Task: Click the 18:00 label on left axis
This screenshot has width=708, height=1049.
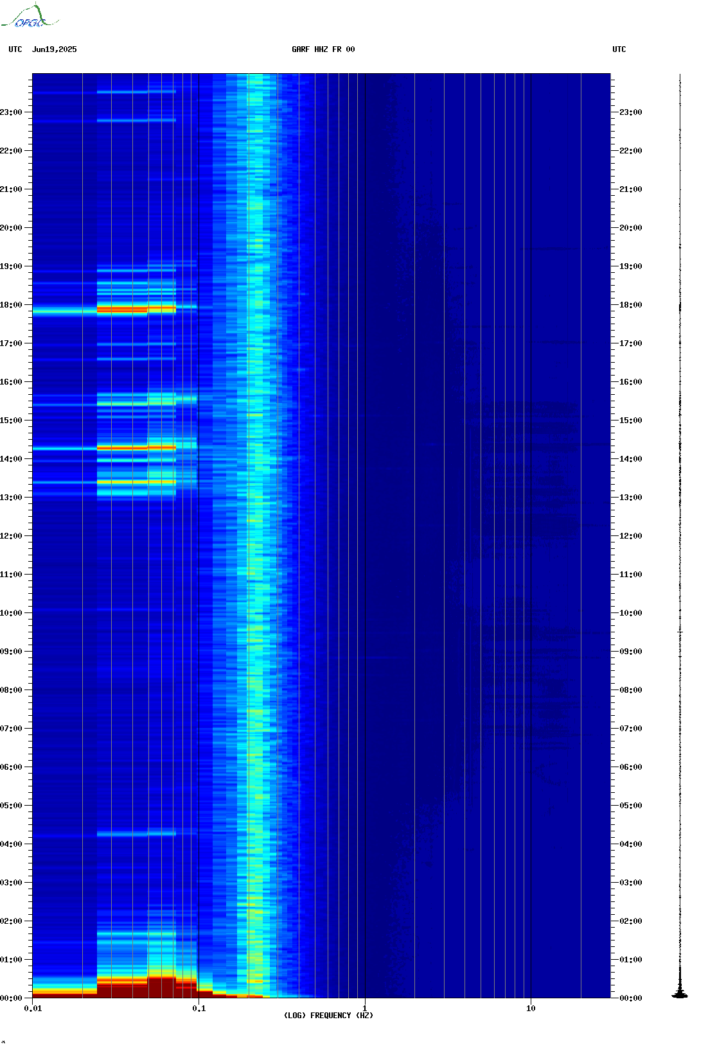Action: click(x=11, y=305)
